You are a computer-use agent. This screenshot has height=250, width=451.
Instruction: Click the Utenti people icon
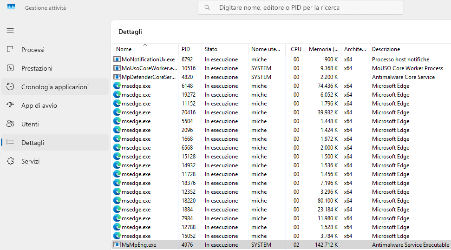tap(10, 124)
